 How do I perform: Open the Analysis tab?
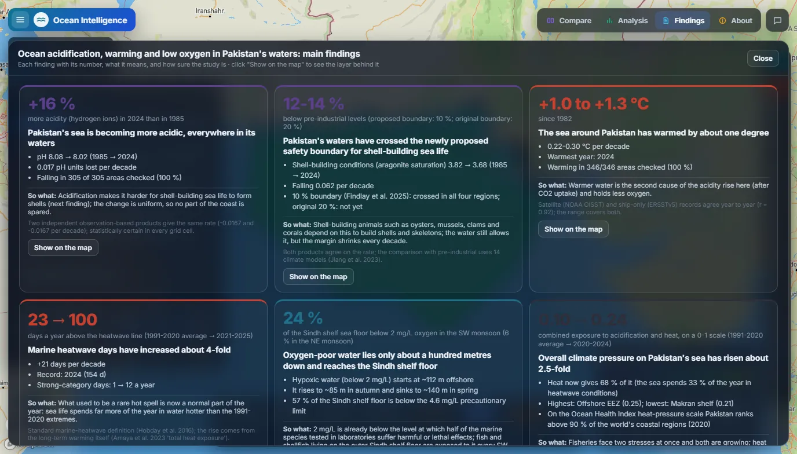coord(626,20)
